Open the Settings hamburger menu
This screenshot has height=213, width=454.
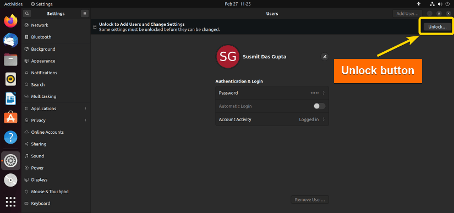tap(85, 13)
